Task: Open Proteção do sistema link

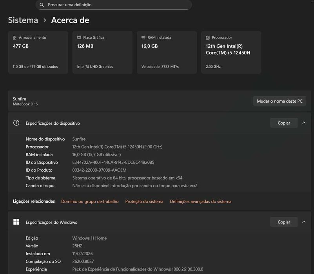Action: point(144,201)
